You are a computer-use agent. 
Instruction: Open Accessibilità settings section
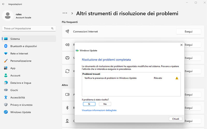(29, 98)
